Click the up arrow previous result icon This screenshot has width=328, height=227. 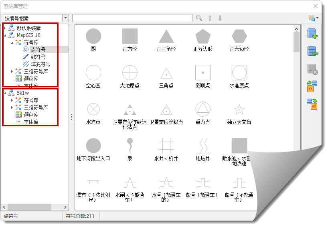point(209,18)
